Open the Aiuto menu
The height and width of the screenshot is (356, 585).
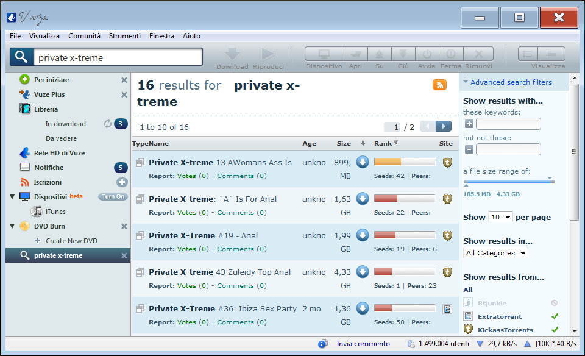191,36
